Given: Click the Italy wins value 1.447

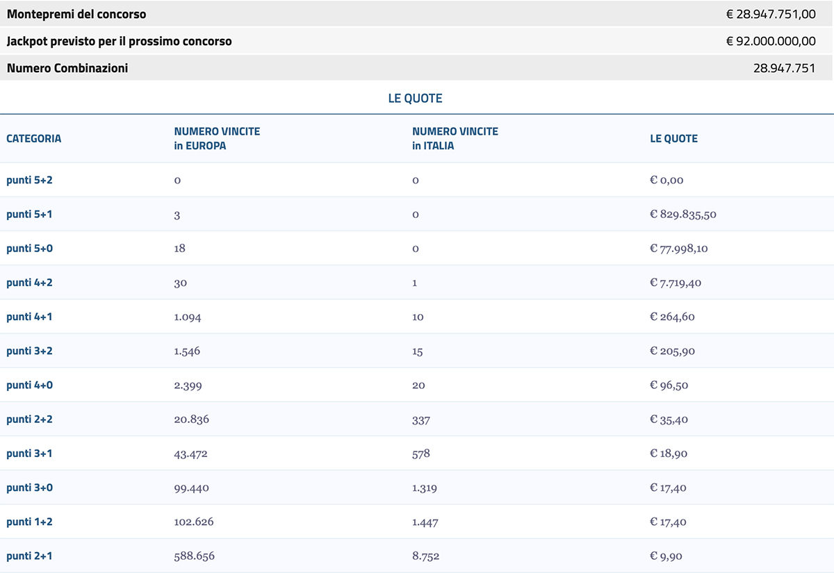Looking at the screenshot, I should pyautogui.click(x=425, y=522).
